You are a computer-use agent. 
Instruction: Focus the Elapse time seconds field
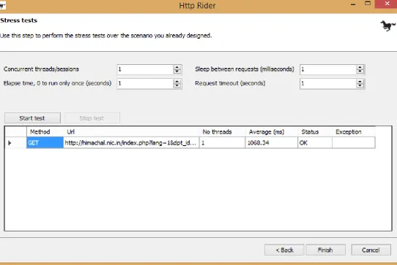(x=145, y=83)
